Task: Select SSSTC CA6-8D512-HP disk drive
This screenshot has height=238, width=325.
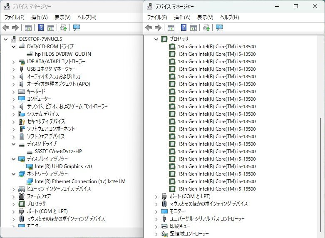Action: [58, 151]
